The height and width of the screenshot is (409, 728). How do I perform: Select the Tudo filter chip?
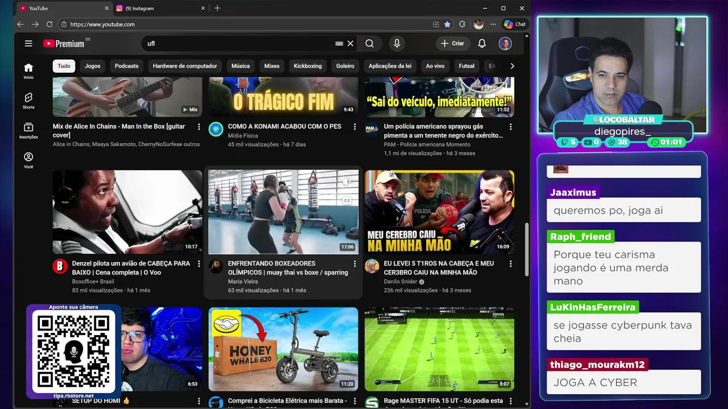click(x=64, y=66)
